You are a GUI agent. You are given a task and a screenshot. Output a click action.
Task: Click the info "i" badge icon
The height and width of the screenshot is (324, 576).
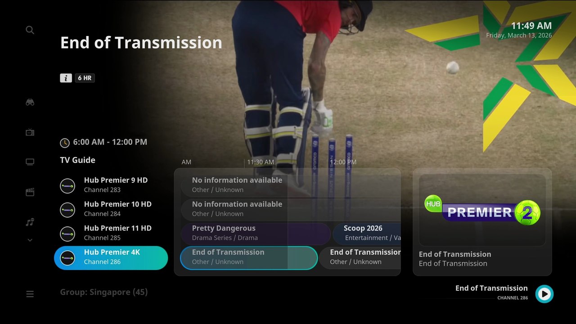coord(66,78)
